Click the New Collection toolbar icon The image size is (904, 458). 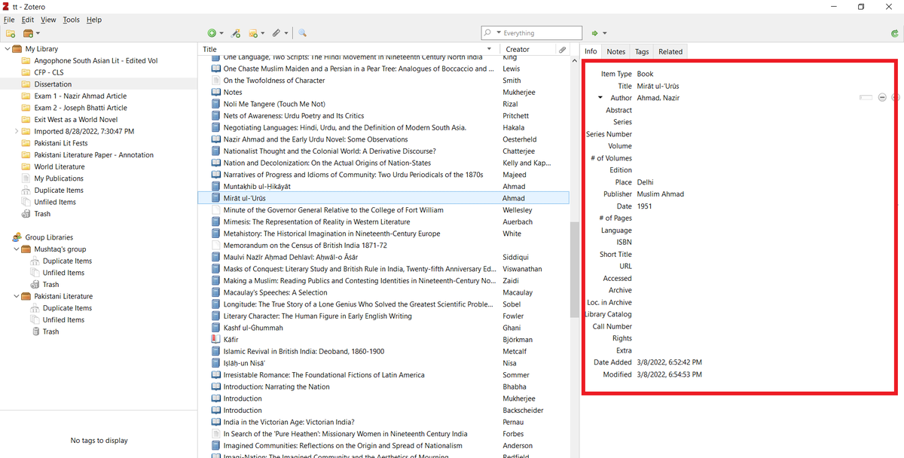pos(11,33)
